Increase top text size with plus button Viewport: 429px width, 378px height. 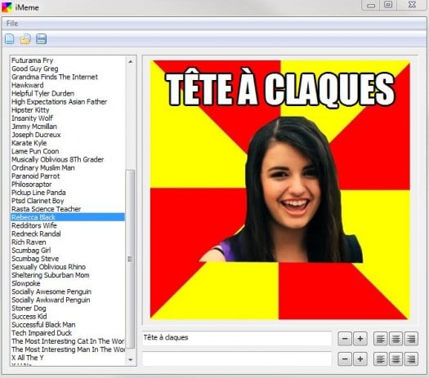(x=360, y=339)
